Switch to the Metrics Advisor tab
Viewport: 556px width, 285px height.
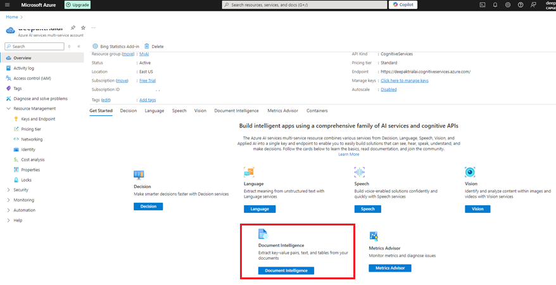(x=283, y=111)
